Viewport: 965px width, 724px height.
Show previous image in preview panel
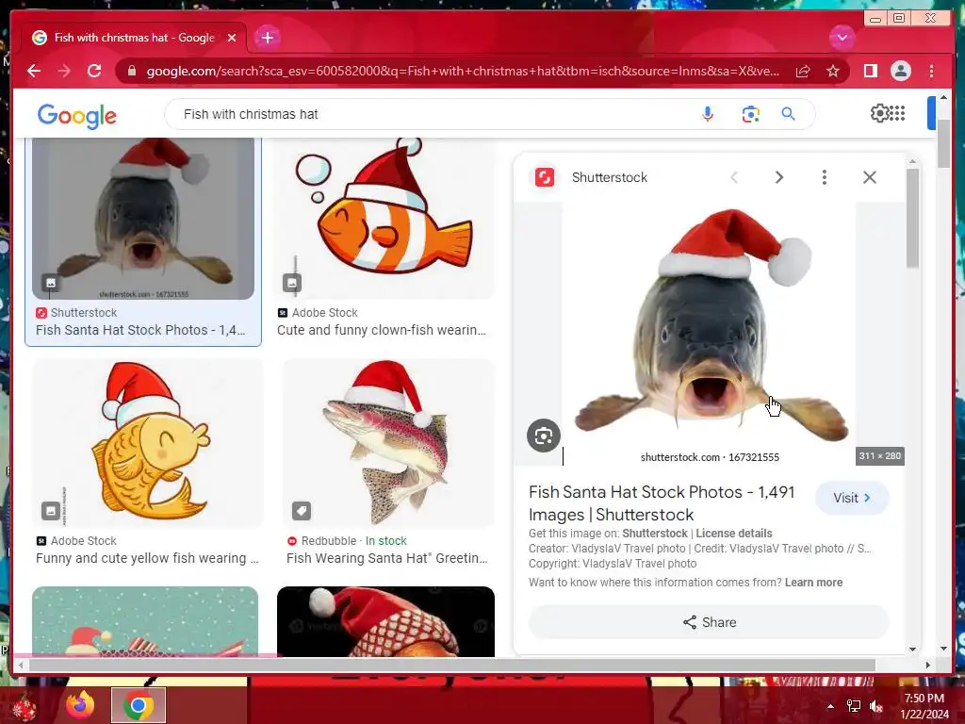click(x=733, y=177)
